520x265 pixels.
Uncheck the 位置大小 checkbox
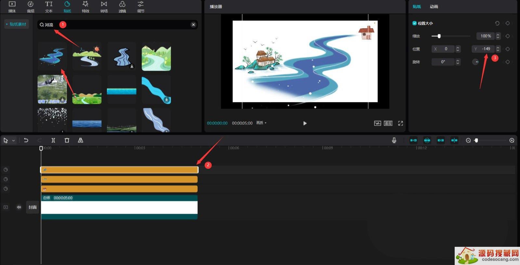(414, 23)
